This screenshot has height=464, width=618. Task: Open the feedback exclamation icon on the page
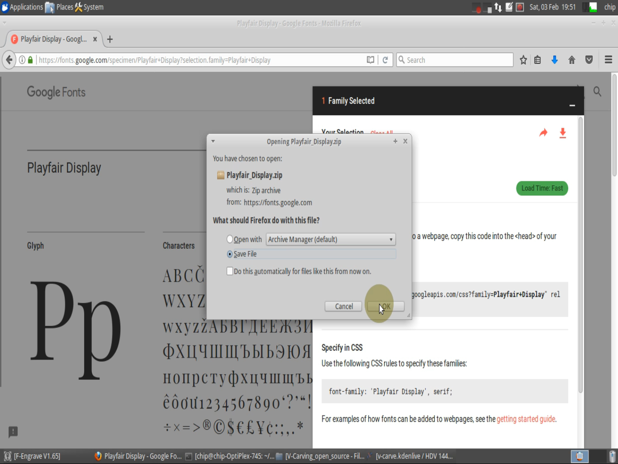(x=13, y=431)
